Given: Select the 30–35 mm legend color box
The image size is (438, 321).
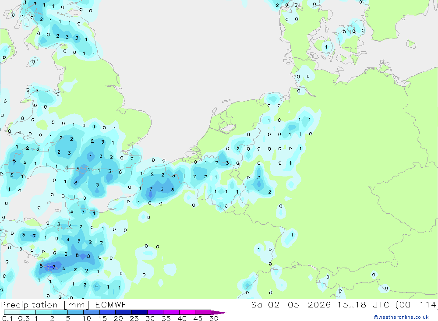Looking at the screenshot, I should click(155, 312).
